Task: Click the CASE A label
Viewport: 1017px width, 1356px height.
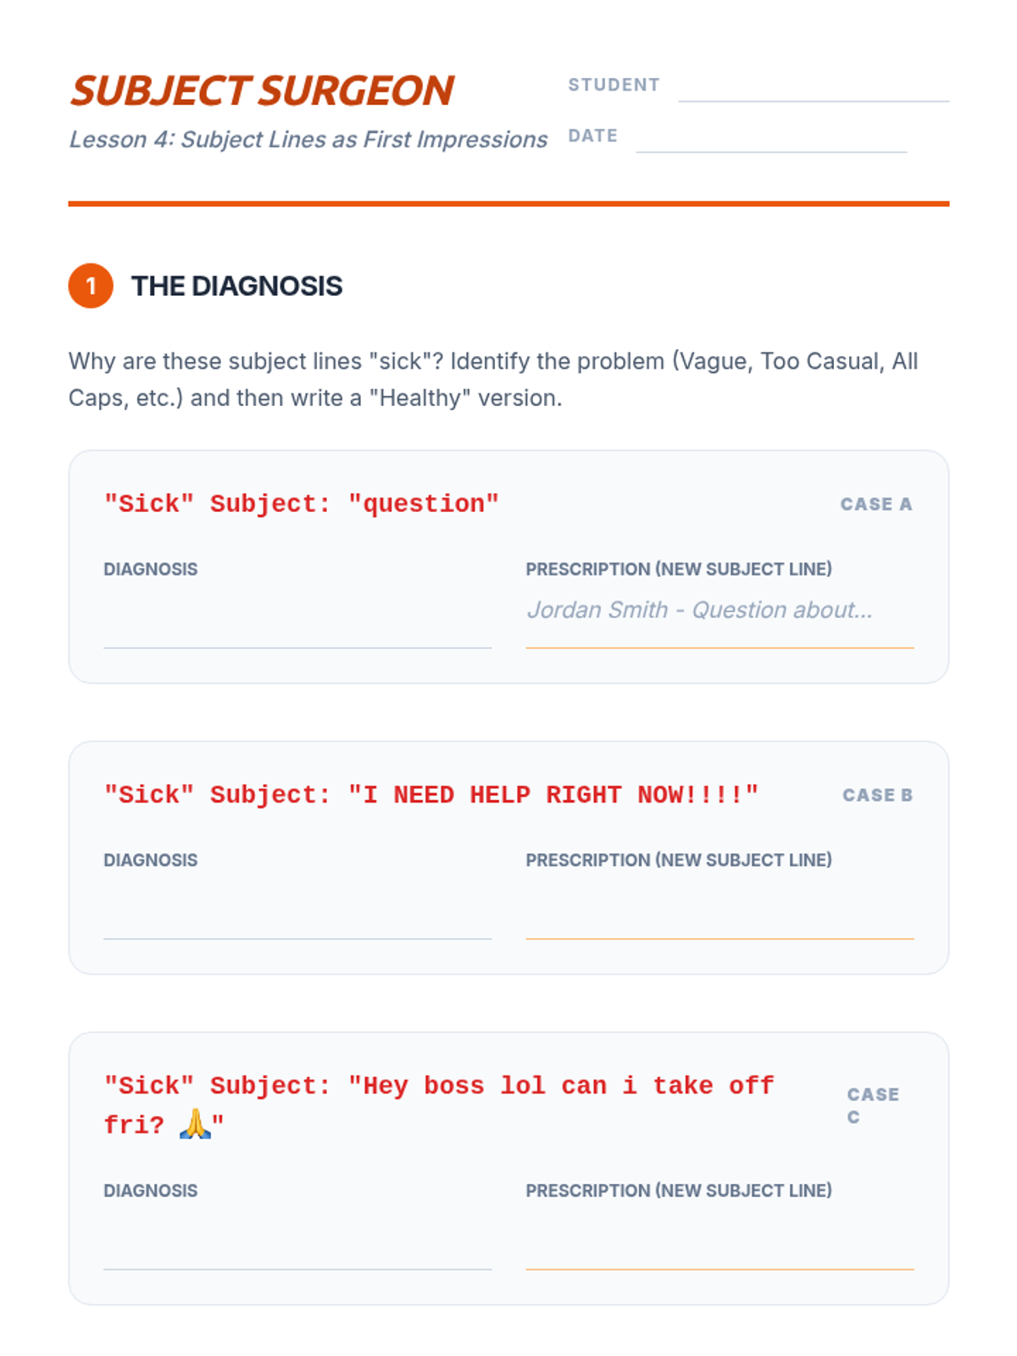Action: point(876,504)
